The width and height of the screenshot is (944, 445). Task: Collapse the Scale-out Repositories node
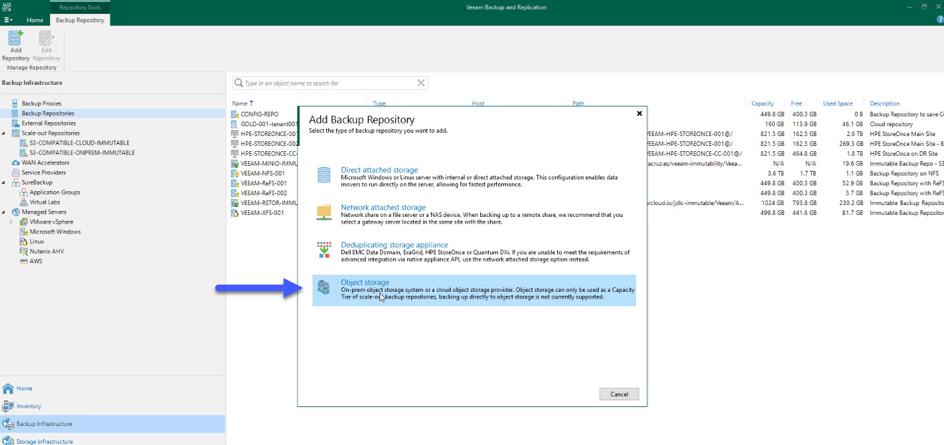click(3, 133)
